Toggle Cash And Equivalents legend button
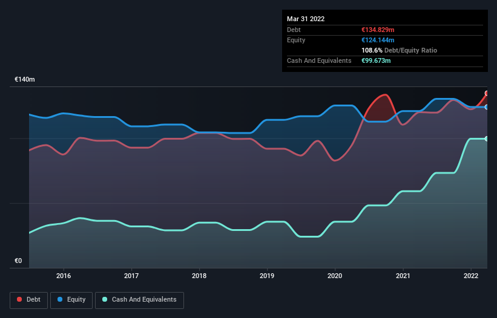This screenshot has height=318, width=497. click(139, 300)
